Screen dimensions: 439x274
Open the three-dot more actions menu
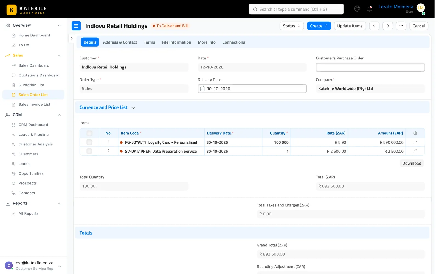[401, 26]
